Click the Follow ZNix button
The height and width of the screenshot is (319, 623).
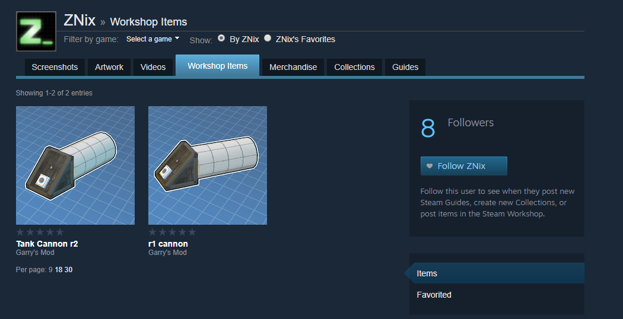463,166
